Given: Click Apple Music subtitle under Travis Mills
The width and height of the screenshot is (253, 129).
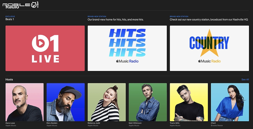Looking at the screenshot, I should (175, 126).
